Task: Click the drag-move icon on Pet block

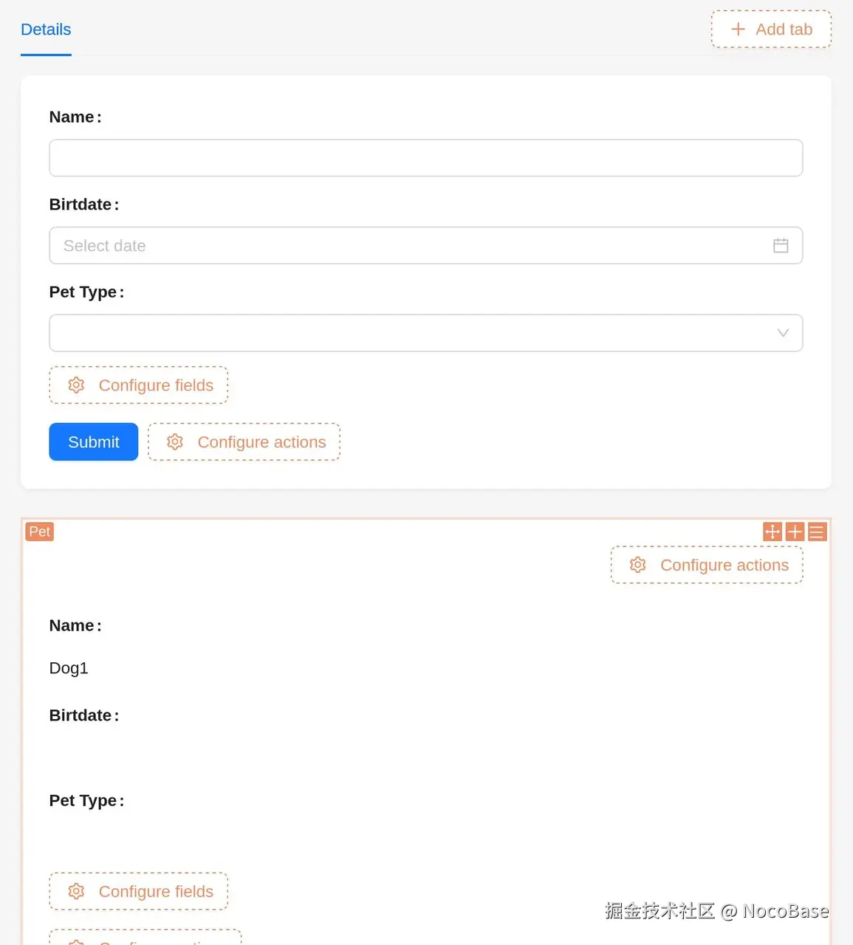Action: (x=772, y=532)
